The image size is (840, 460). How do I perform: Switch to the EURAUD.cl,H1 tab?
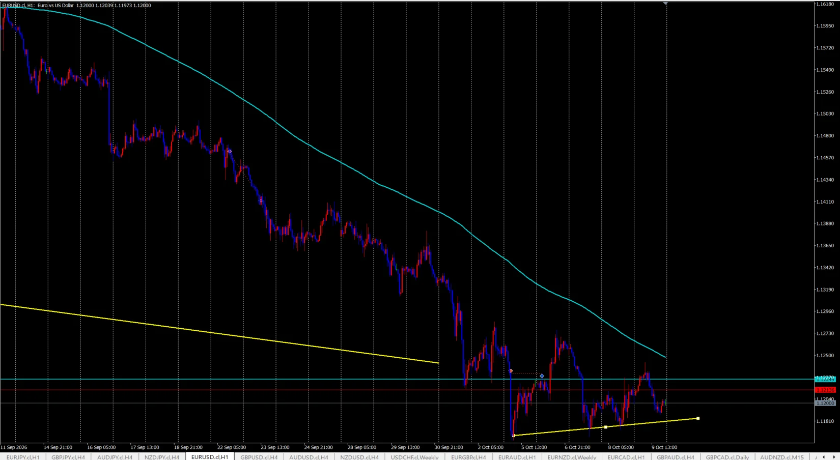click(x=517, y=457)
